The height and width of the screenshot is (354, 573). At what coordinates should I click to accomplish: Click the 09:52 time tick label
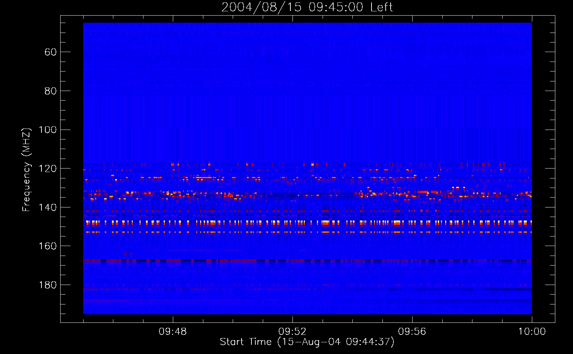pos(292,332)
